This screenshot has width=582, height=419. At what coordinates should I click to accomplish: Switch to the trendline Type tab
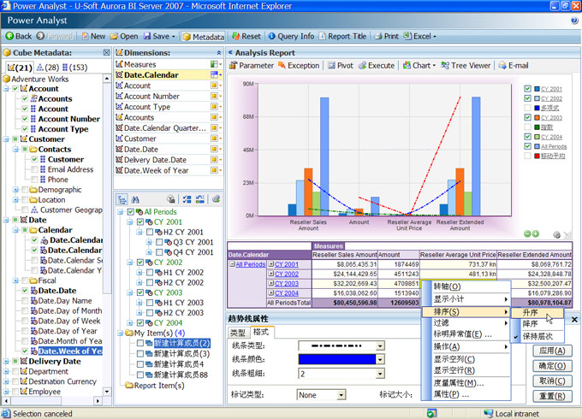coord(238,333)
